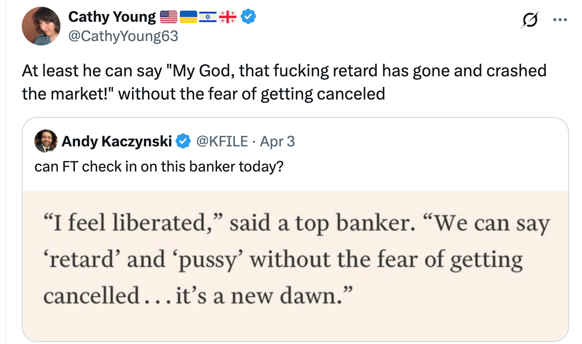Viewport: 582px width, 344px height.
Task: Click the Georgia flag emoji
Action: point(228,17)
